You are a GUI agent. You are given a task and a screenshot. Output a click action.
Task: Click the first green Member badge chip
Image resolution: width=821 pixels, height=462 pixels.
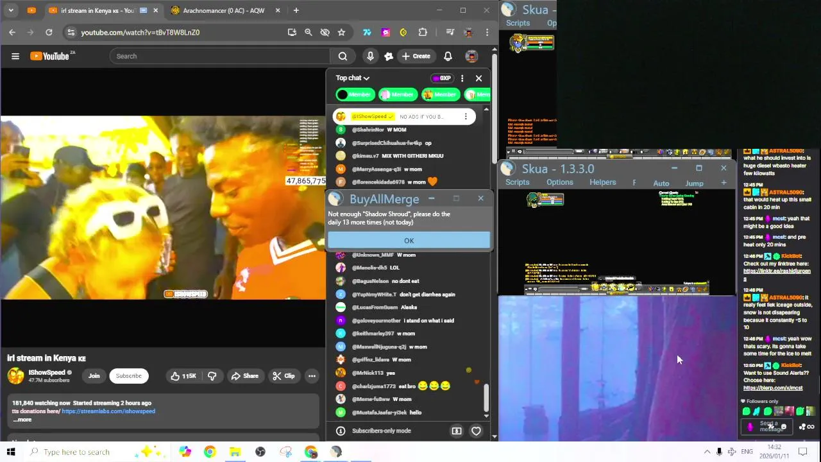pyautogui.click(x=355, y=94)
